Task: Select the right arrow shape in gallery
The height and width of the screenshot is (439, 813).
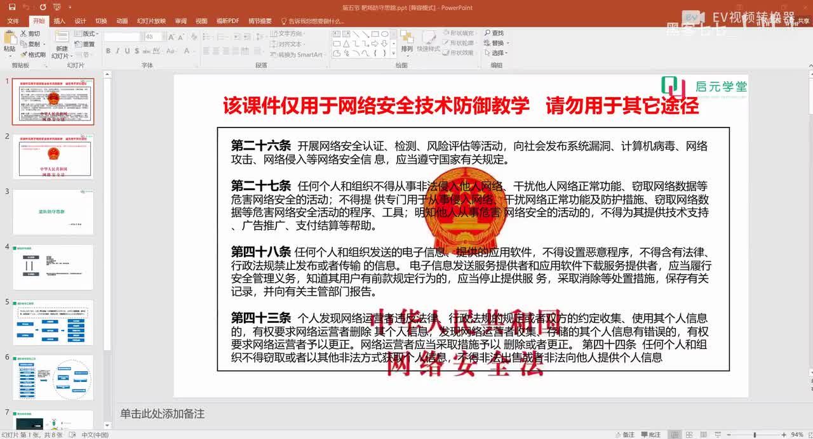Action: click(x=374, y=44)
